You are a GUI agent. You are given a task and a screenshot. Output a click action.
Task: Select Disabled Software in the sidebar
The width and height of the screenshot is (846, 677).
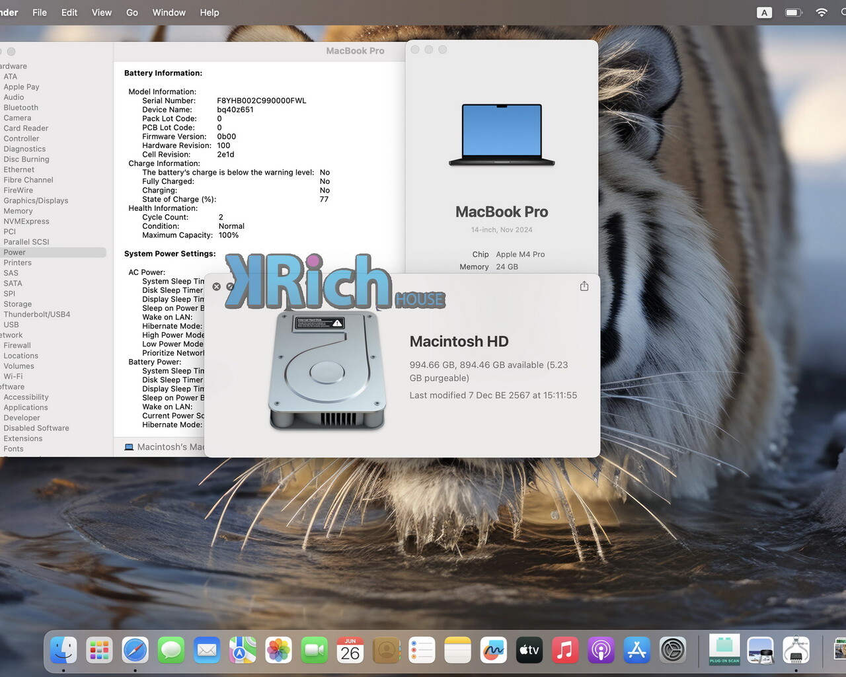coord(36,428)
